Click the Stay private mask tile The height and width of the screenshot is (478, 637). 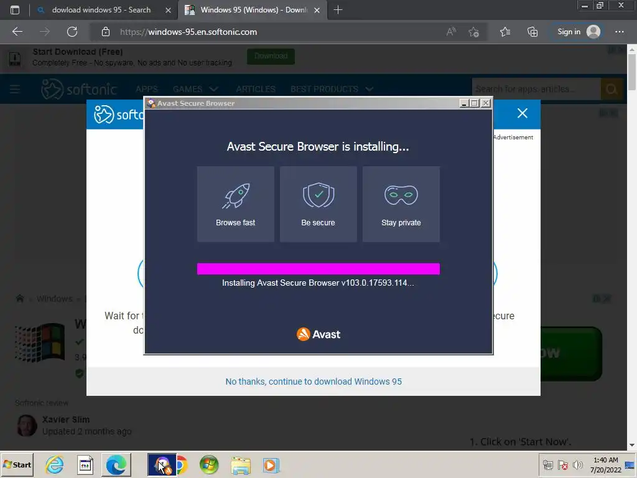(401, 204)
